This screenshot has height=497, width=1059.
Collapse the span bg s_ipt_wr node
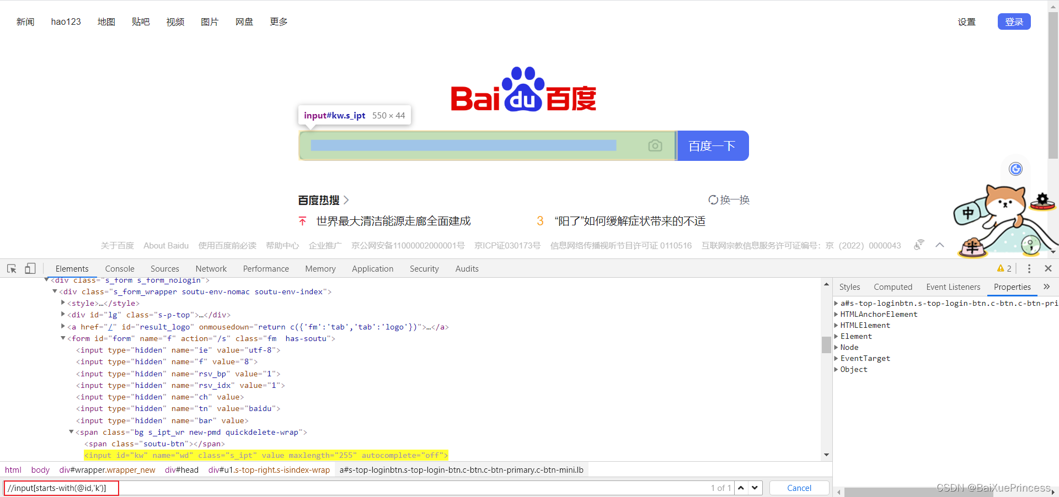tap(71, 432)
